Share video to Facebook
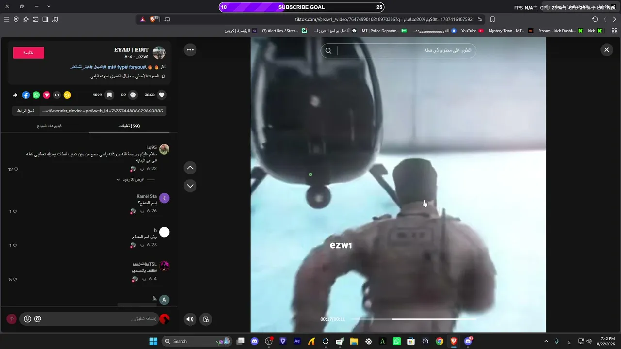Image resolution: width=621 pixels, height=349 pixels. tap(26, 95)
